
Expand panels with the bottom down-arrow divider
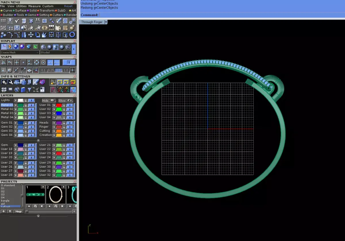tap(38, 216)
